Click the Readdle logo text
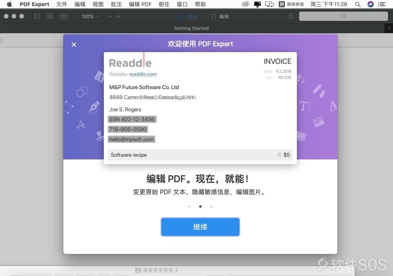Screen dimensions: 393x276 (x=130, y=63)
